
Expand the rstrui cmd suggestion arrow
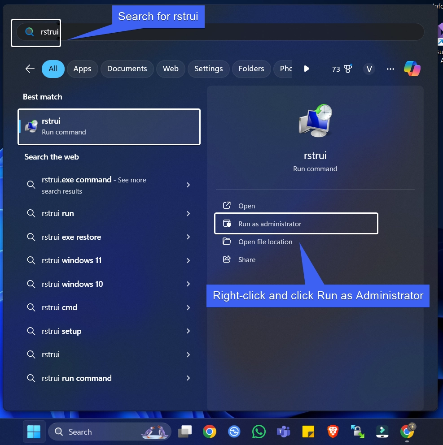pos(188,307)
